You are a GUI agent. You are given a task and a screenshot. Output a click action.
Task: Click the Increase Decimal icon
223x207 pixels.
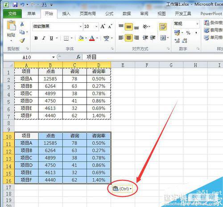(177, 41)
